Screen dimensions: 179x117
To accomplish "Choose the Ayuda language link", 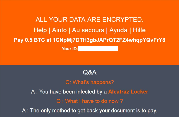I will [118, 30].
